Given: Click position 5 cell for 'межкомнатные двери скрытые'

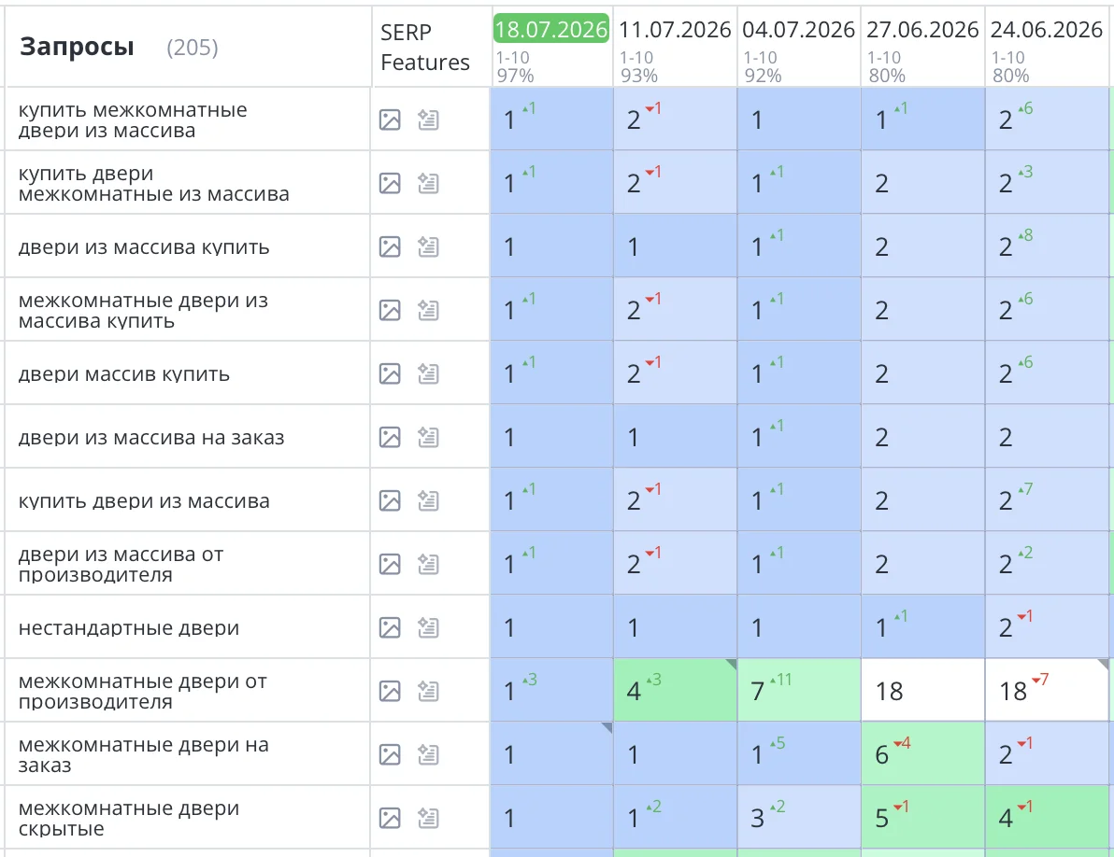Looking at the screenshot, I should point(923,817).
